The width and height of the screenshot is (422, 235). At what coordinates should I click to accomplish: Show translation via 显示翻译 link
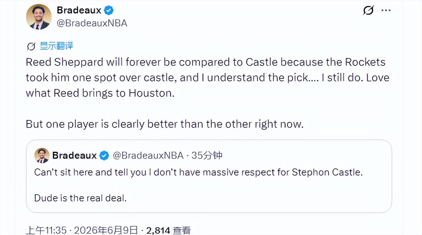pyautogui.click(x=57, y=46)
